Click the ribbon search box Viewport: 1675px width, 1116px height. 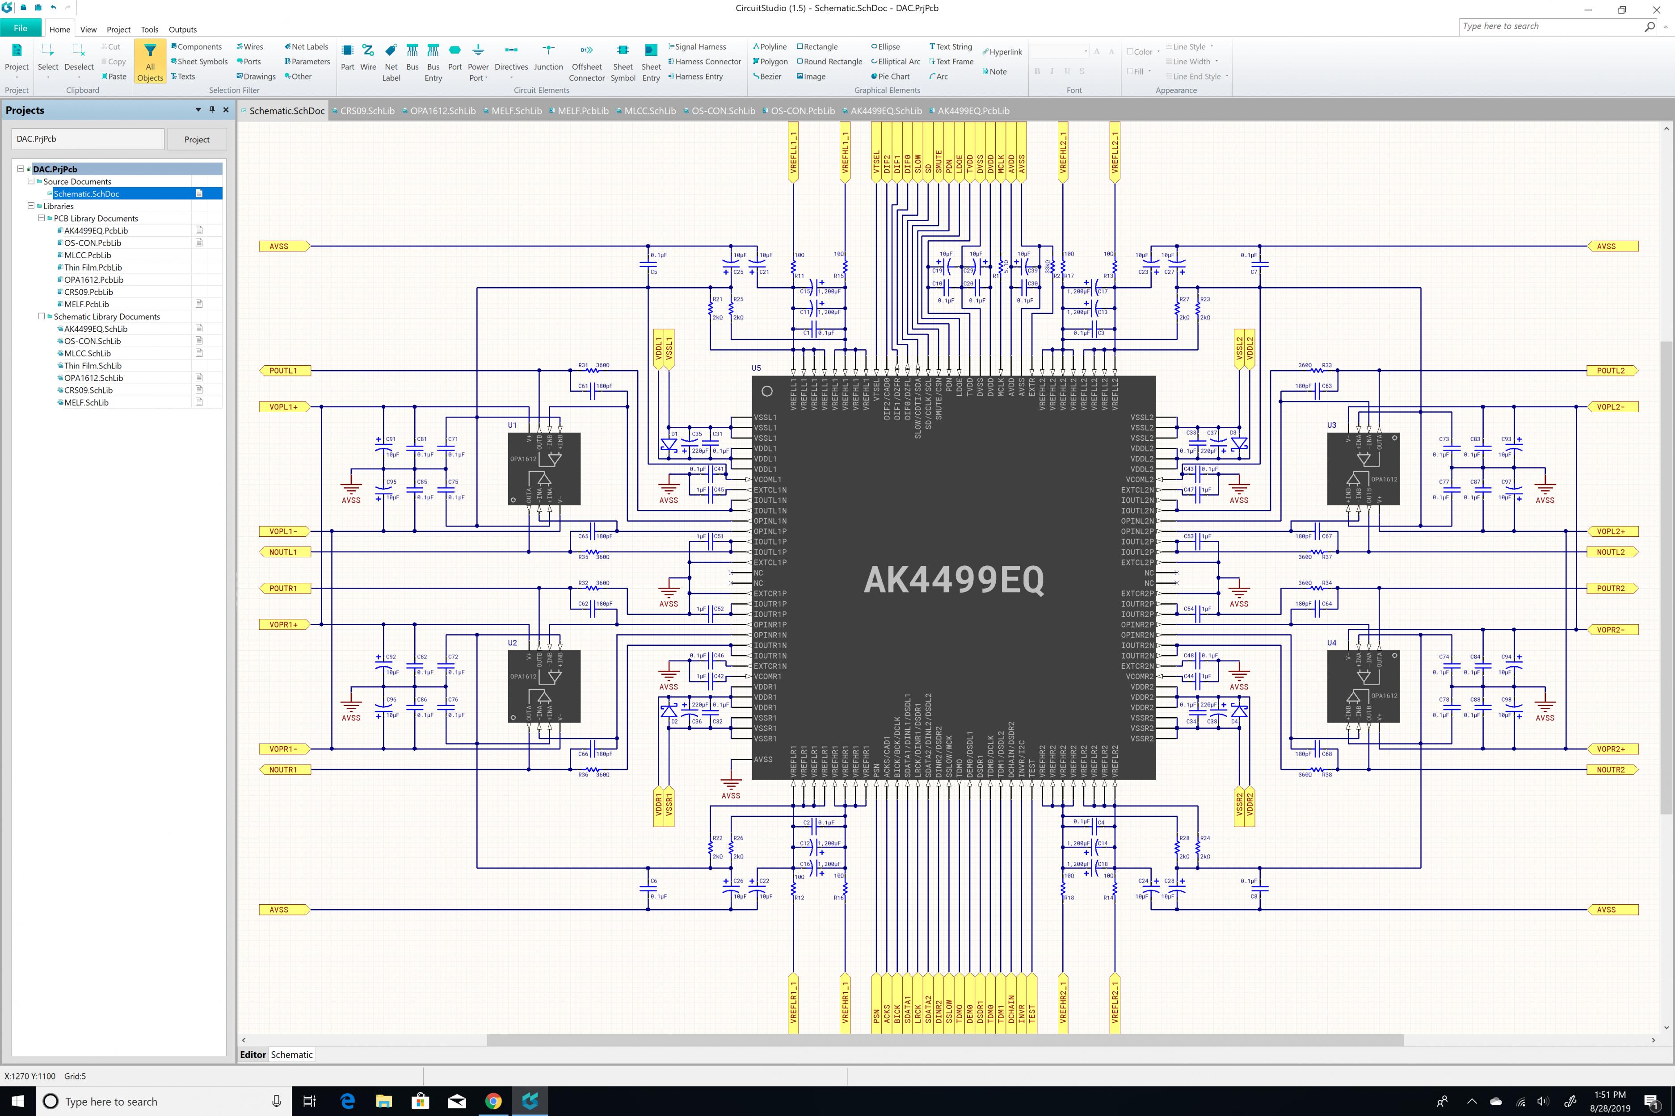click(x=1558, y=26)
